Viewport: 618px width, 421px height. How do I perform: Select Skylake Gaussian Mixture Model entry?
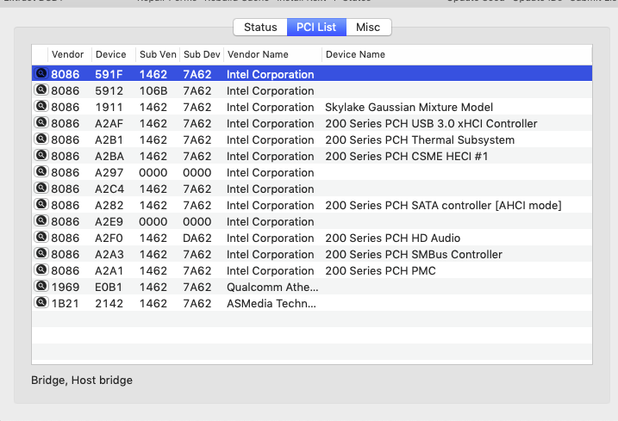click(x=409, y=107)
